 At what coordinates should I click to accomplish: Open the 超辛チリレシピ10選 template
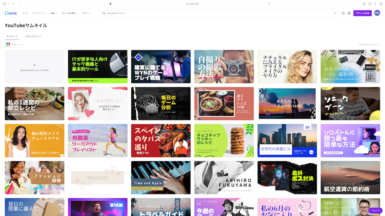pos(224,103)
